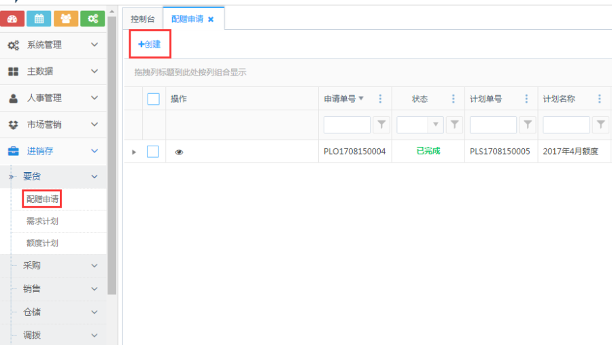Screen dimensions: 612x345
Task: Switch to the 控制台 tab
Action: point(143,19)
